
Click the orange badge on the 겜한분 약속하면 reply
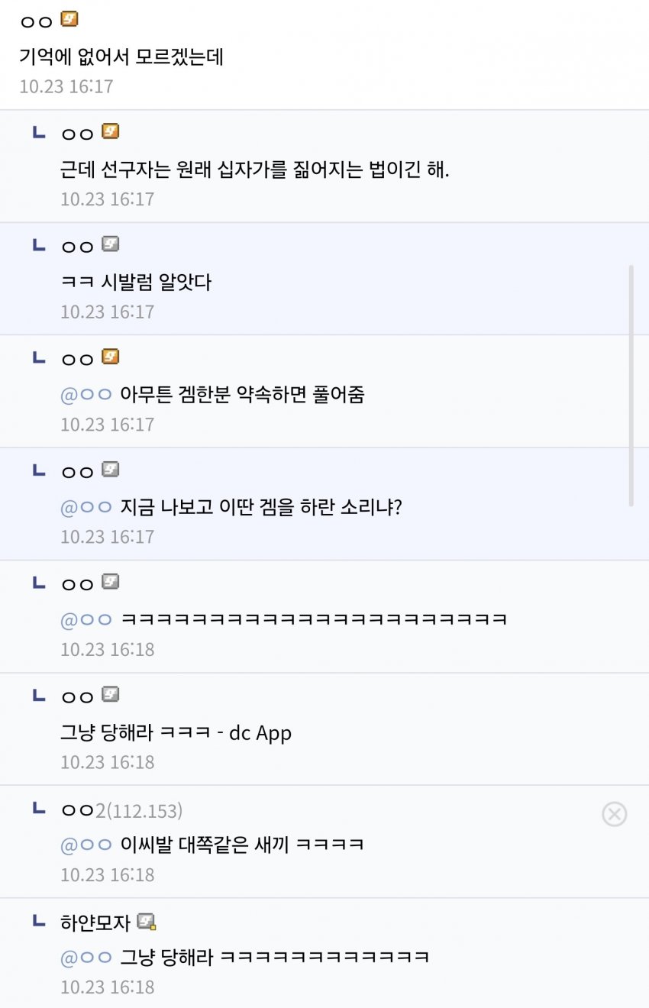pyautogui.click(x=111, y=357)
